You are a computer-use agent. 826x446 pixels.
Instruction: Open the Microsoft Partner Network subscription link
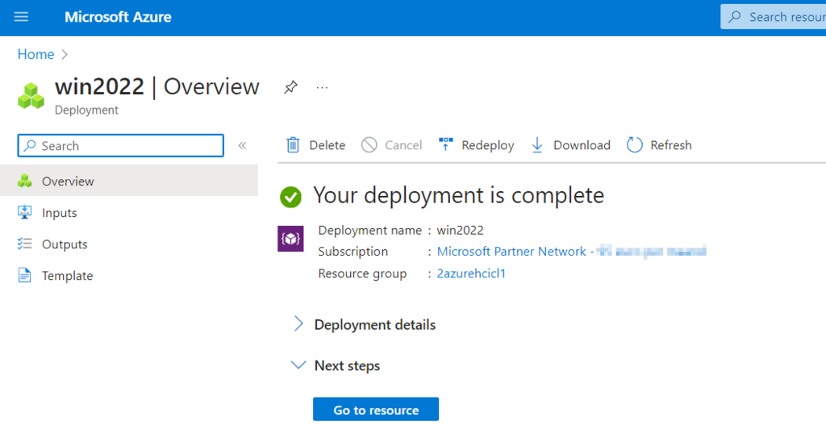[x=572, y=251]
